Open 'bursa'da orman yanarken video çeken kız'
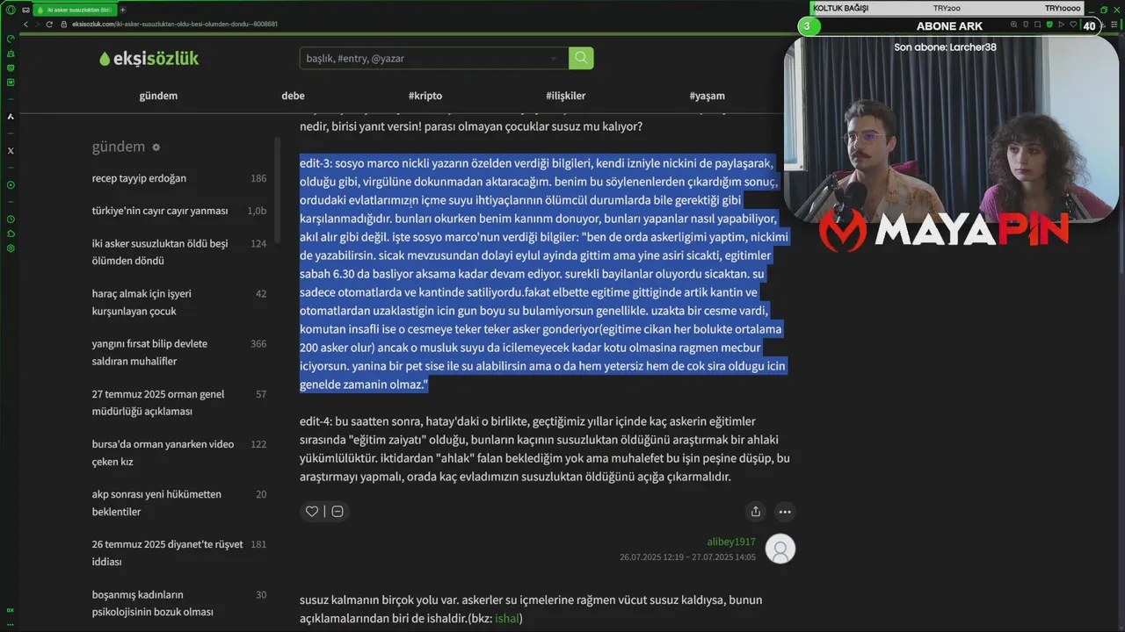1125x632 pixels. [163, 452]
